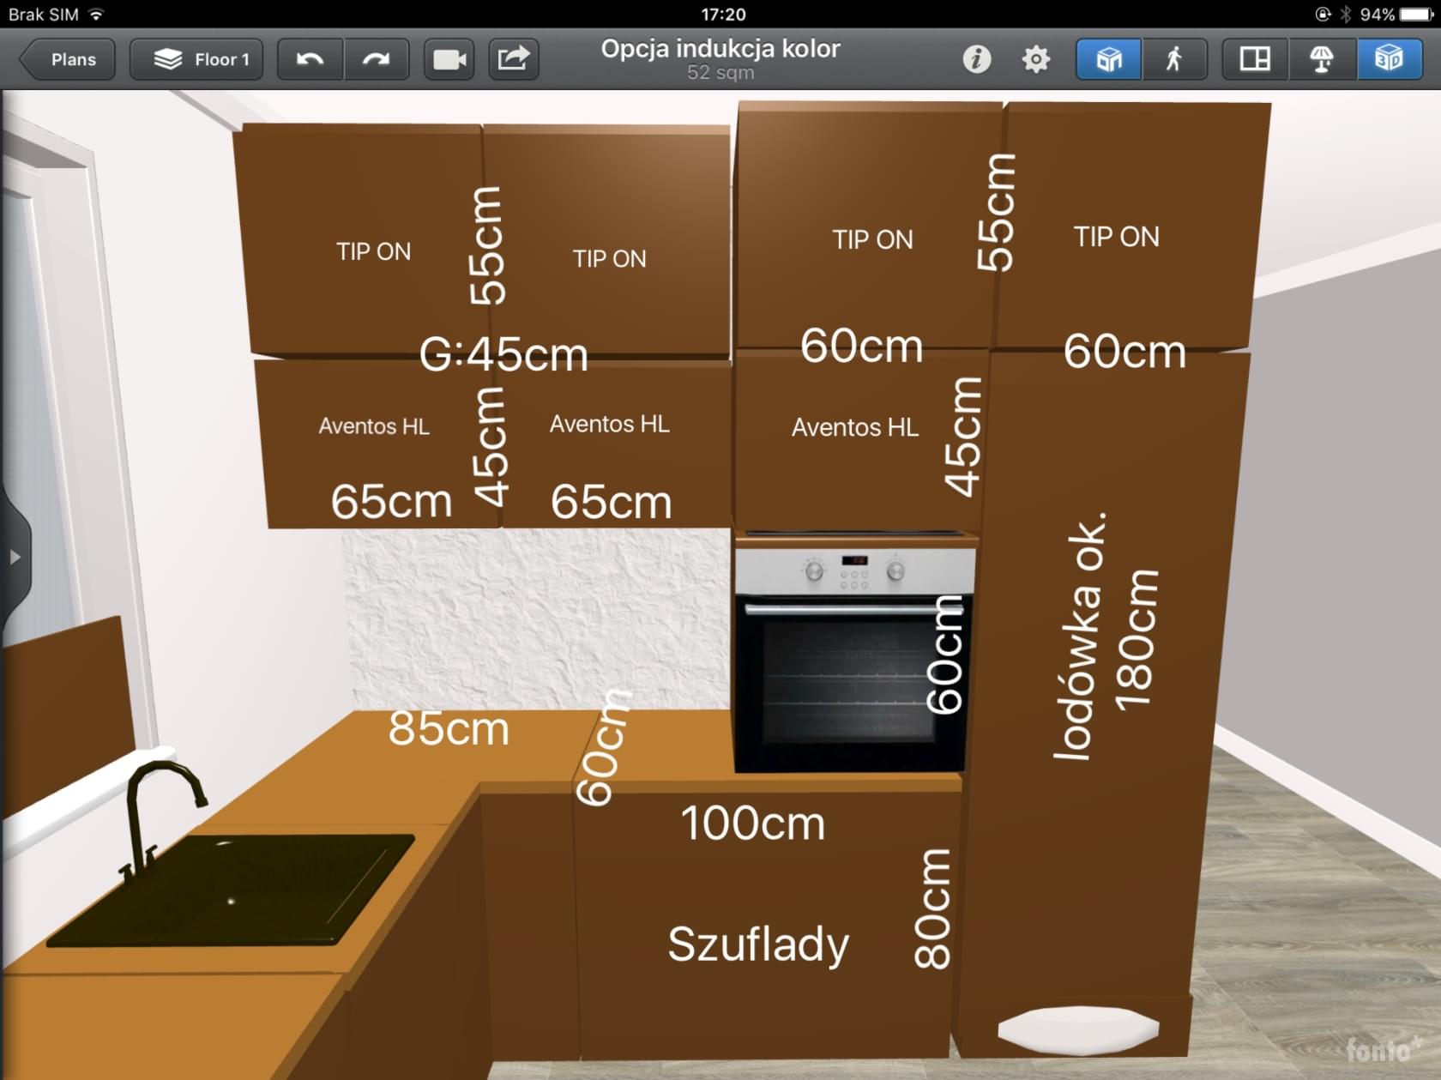Open the Floor 1 selector
1441x1080 pixels.
coord(196,59)
